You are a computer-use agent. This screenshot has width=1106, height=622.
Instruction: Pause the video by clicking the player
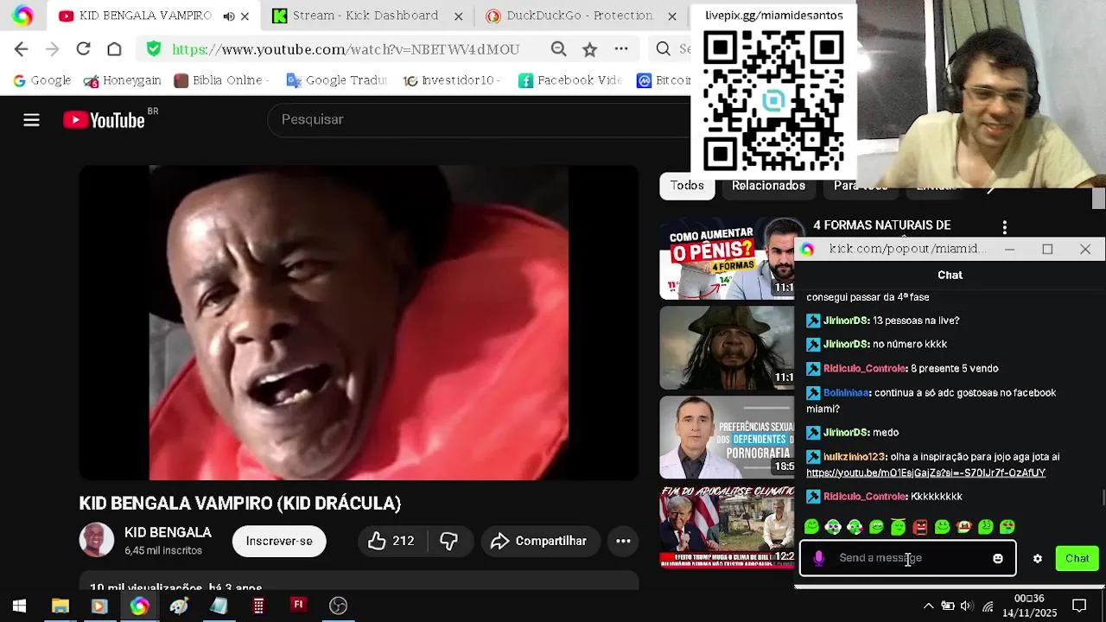coord(359,322)
